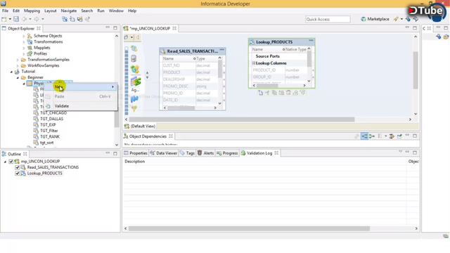Screen dimensions: 450x253
Task: Expand the TransformationSamples folder
Action: coord(18,60)
